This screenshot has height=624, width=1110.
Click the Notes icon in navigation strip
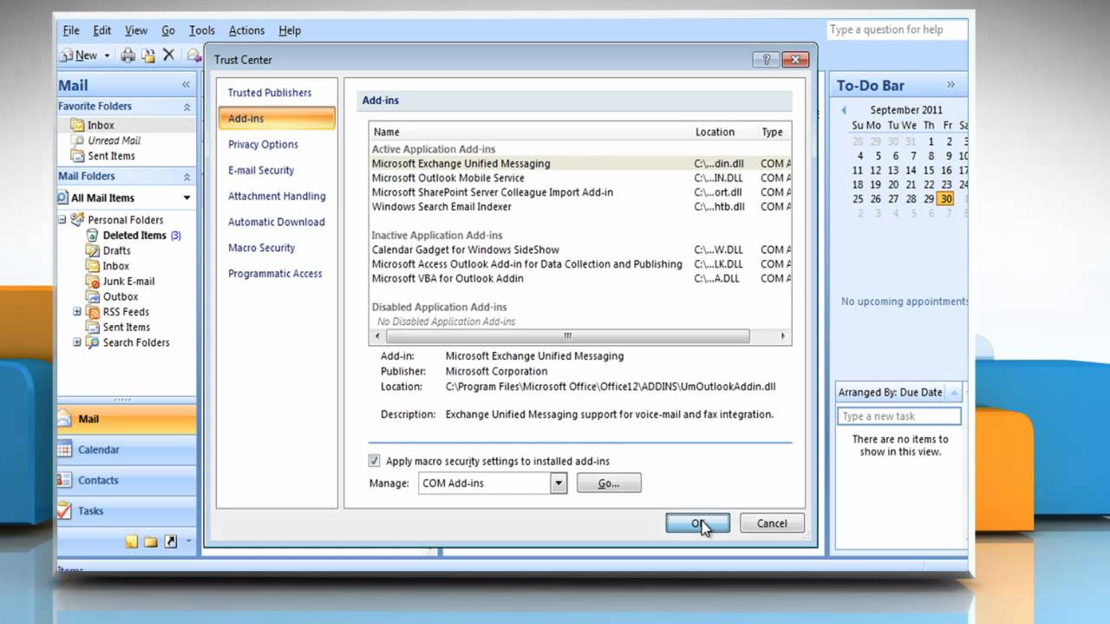(131, 542)
